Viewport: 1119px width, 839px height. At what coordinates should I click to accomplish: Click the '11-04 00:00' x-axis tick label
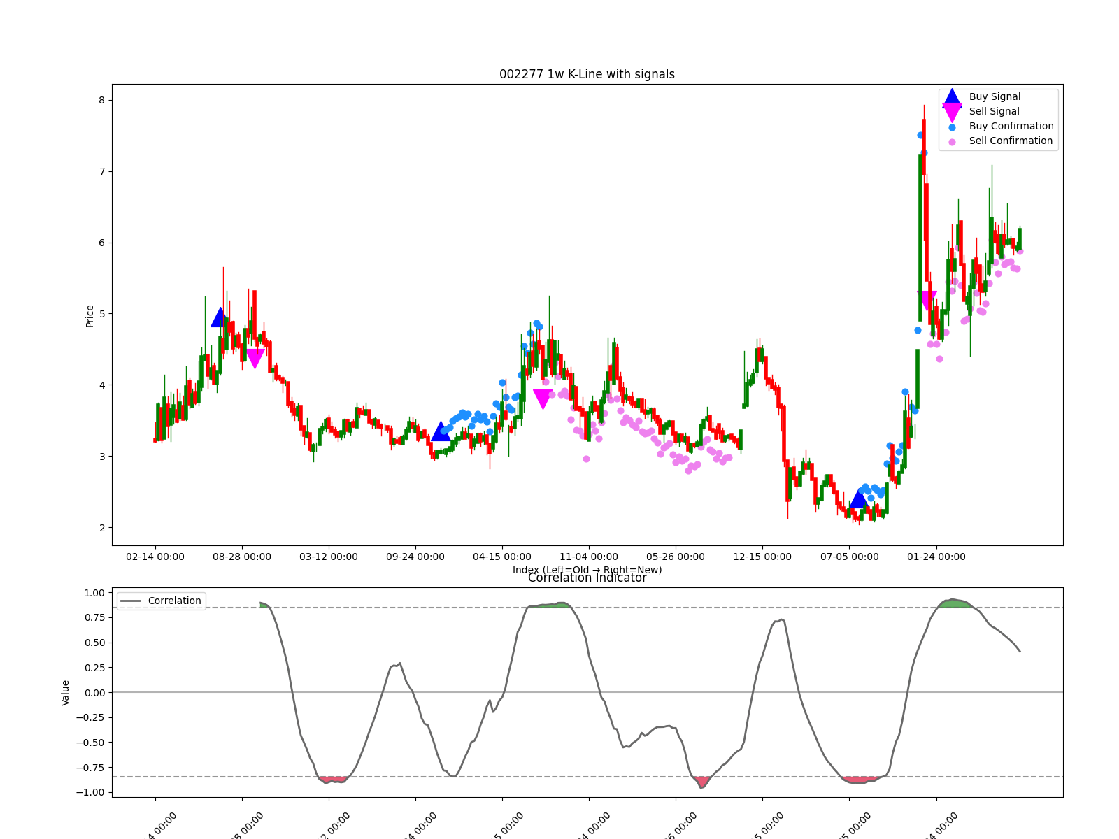[x=589, y=557]
